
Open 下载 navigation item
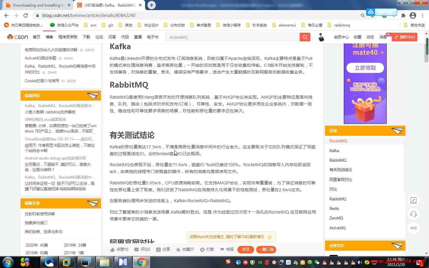click(86, 37)
